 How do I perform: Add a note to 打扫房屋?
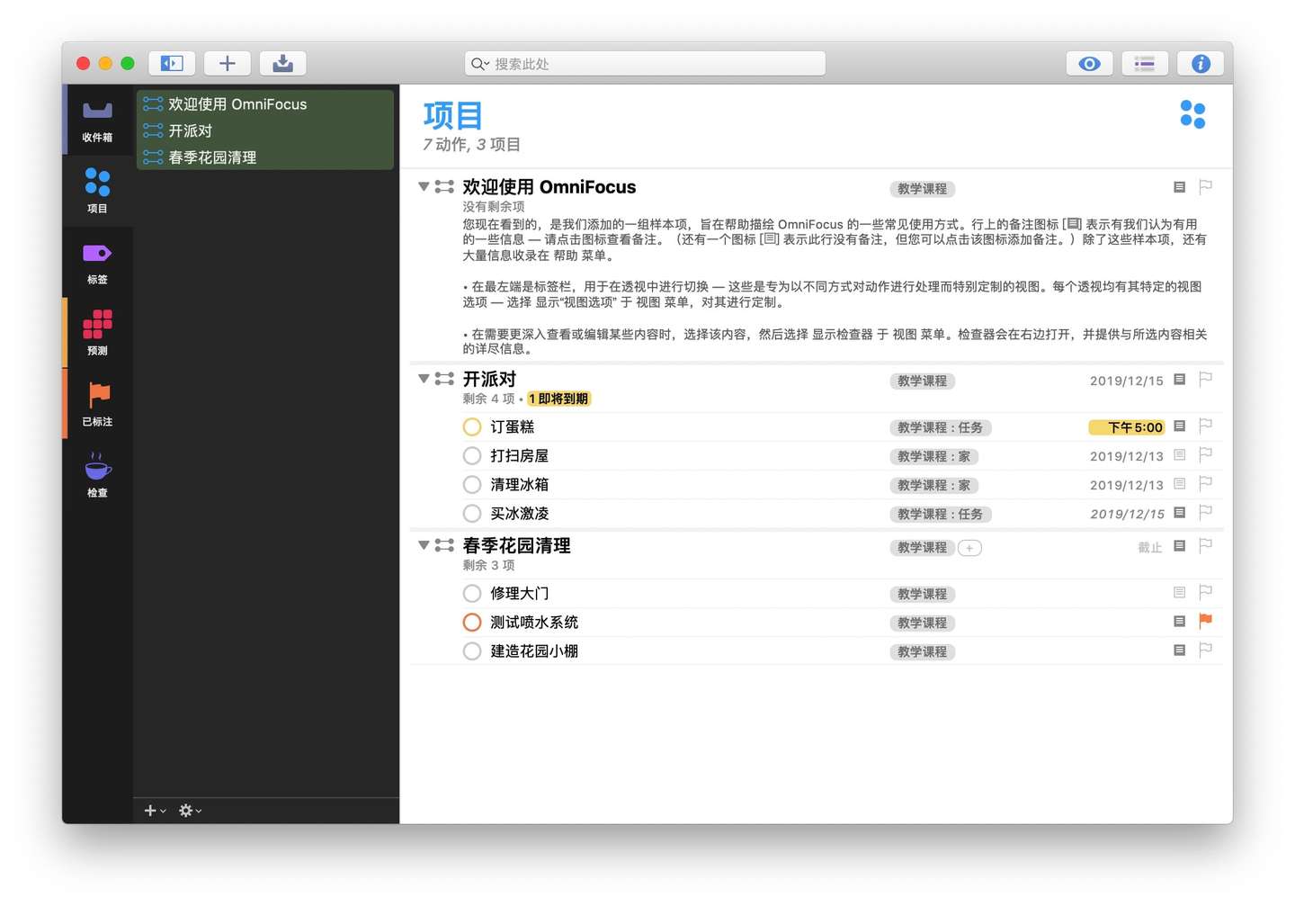point(1179,455)
